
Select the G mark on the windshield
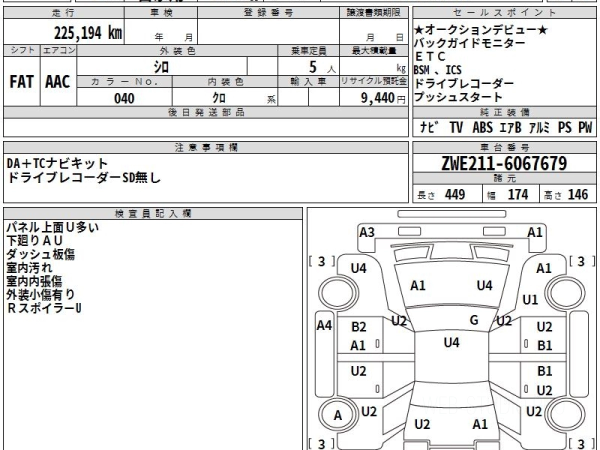(474, 320)
